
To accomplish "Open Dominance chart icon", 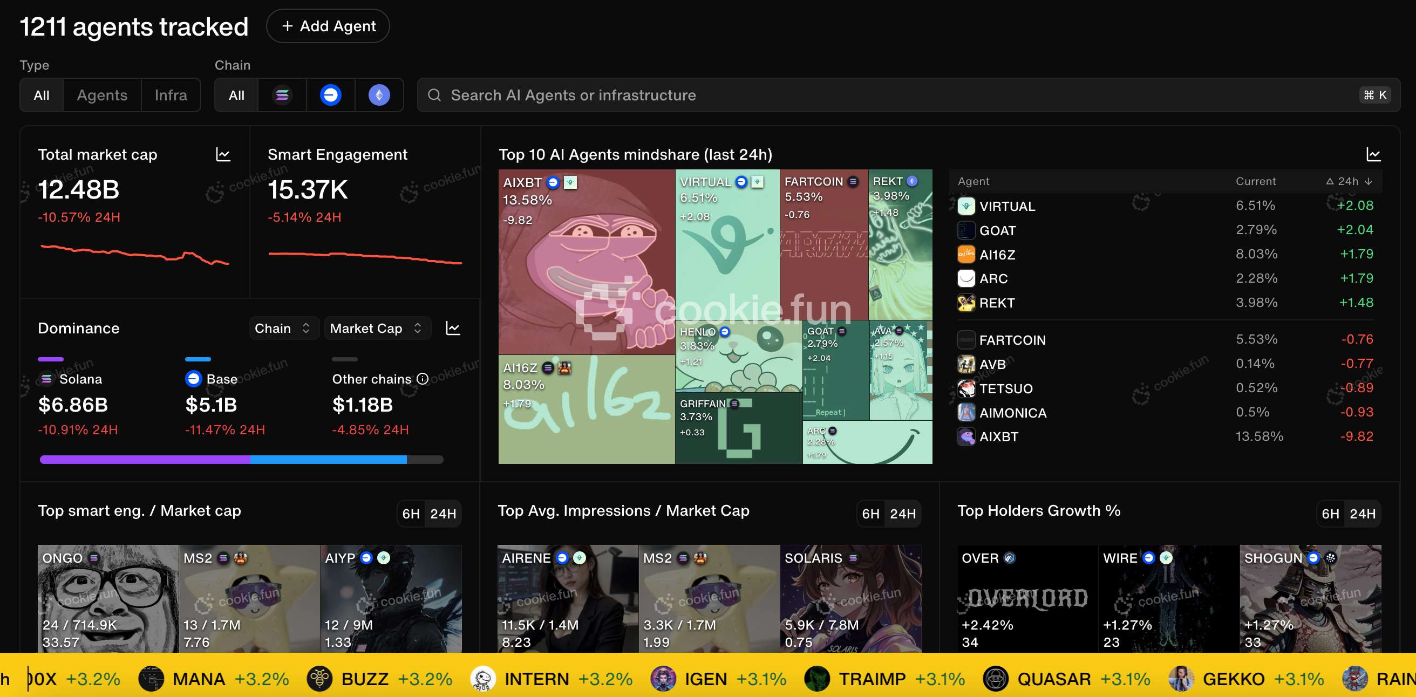I will (452, 328).
